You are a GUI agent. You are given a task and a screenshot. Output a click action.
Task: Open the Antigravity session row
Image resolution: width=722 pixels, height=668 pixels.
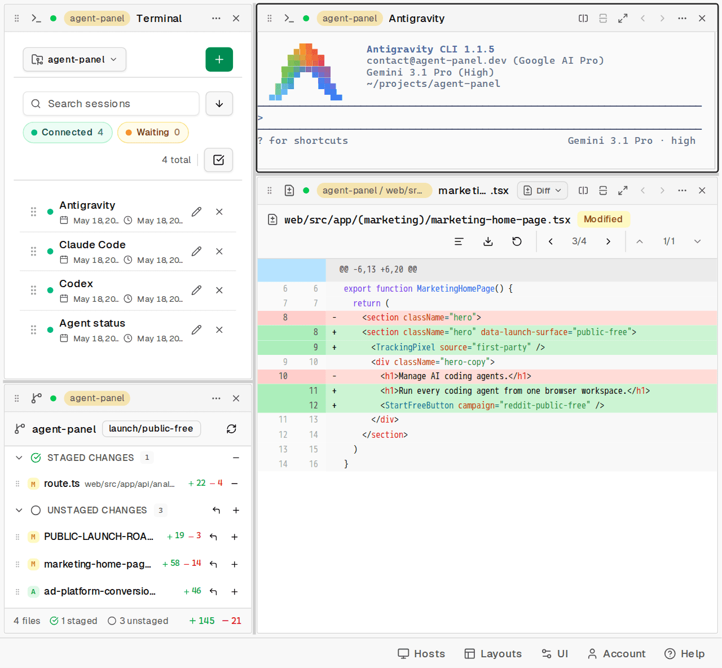tap(127, 212)
